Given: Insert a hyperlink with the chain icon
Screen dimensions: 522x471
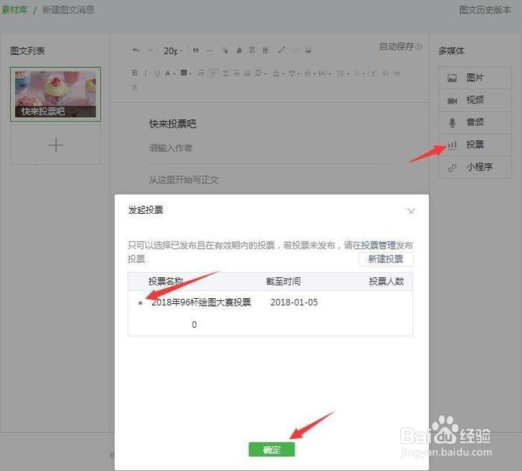Looking at the screenshot, I should pyautogui.click(x=282, y=50).
